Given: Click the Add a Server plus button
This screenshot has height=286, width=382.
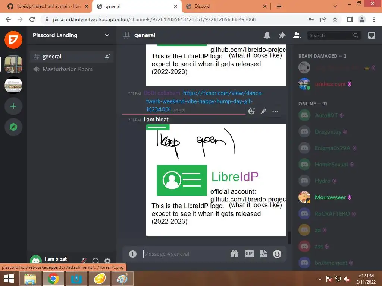Looking at the screenshot, I should (13, 106).
